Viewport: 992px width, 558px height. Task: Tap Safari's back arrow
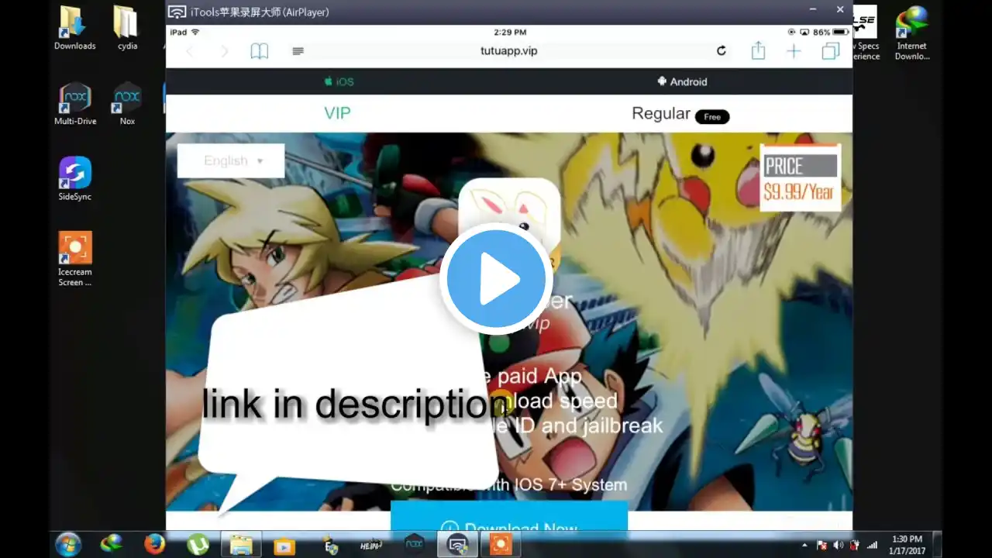click(x=190, y=51)
